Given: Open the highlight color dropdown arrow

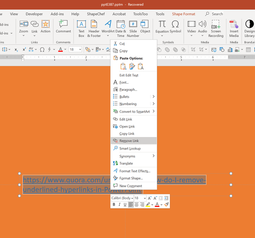Looking at the screenshot, I should pos(152,205).
